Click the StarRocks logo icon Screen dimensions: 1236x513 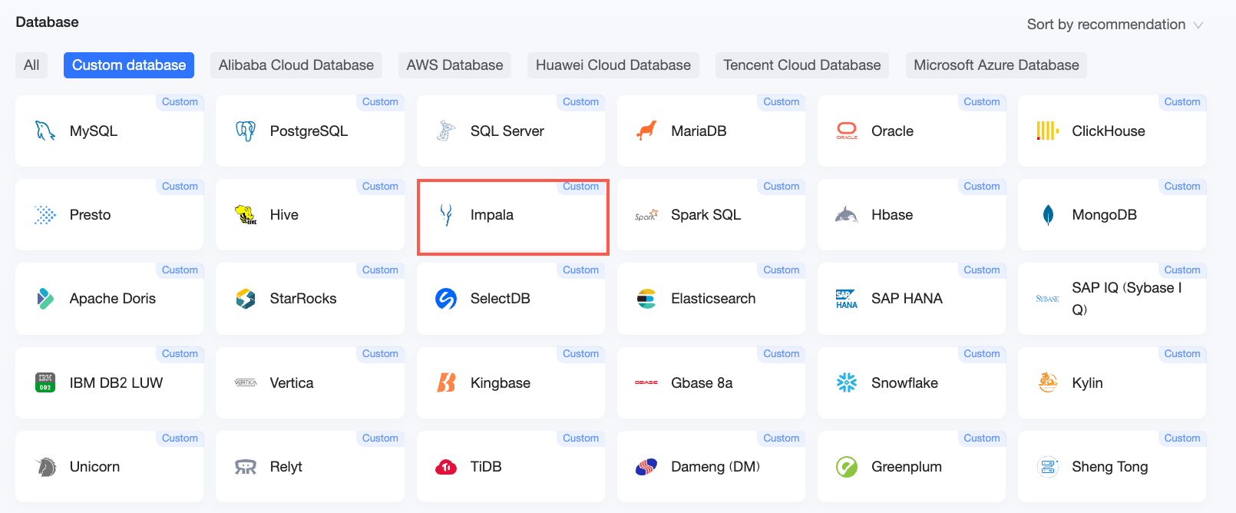(x=246, y=299)
